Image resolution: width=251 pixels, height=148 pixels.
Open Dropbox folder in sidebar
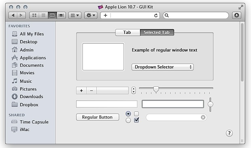click(25, 105)
